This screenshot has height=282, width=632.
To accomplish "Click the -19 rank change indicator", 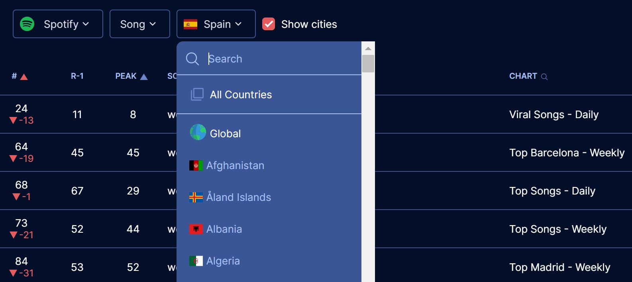I will click(22, 158).
